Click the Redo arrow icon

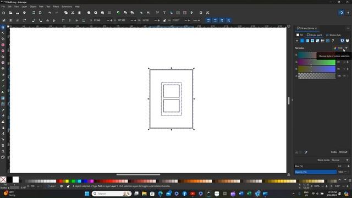(x=57, y=13)
